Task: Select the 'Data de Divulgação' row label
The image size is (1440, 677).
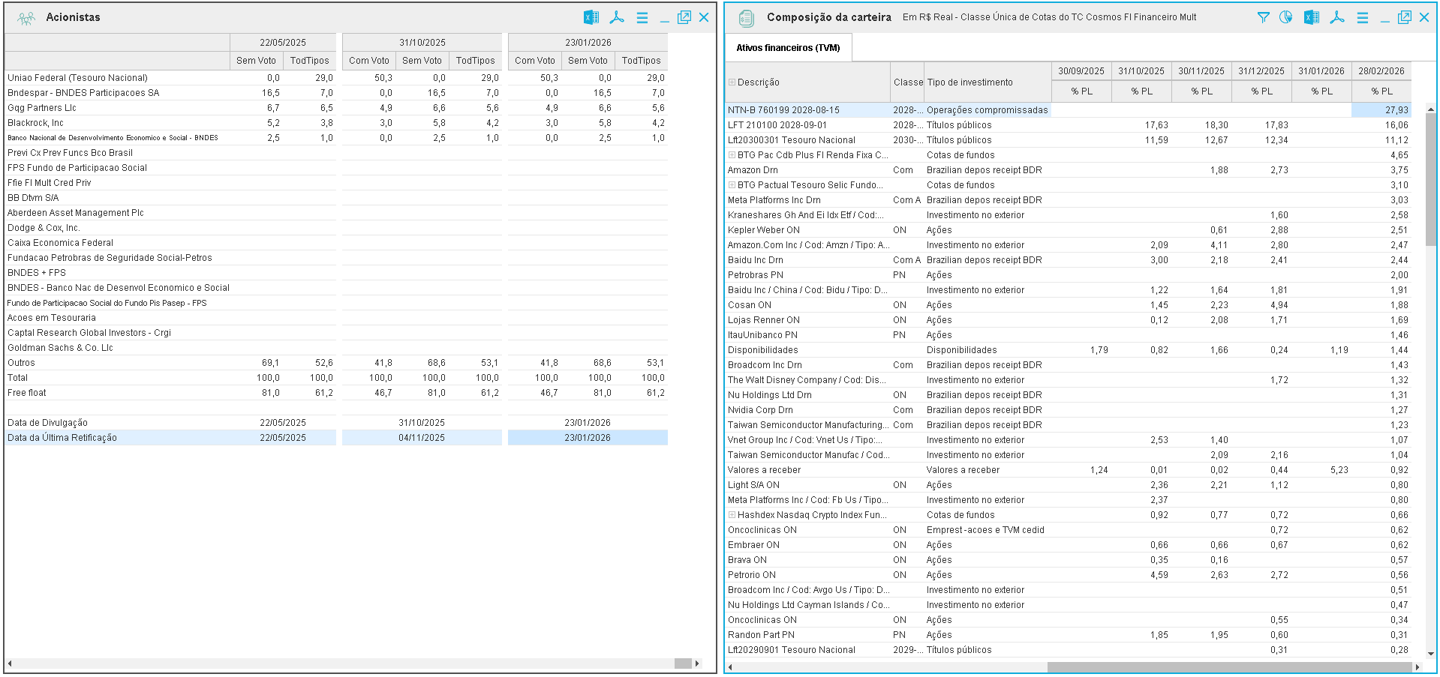Action: 47,423
